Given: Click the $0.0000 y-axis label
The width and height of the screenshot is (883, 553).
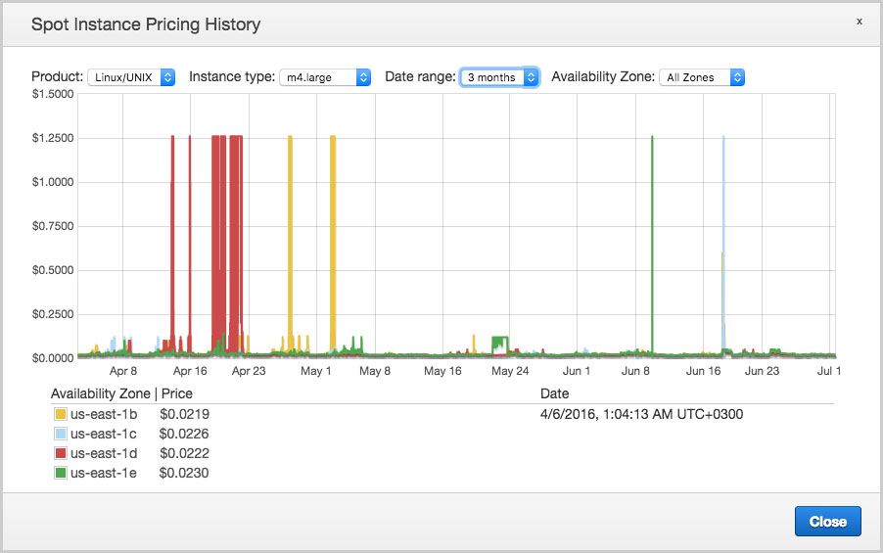Looking at the screenshot, I should pyautogui.click(x=53, y=358).
